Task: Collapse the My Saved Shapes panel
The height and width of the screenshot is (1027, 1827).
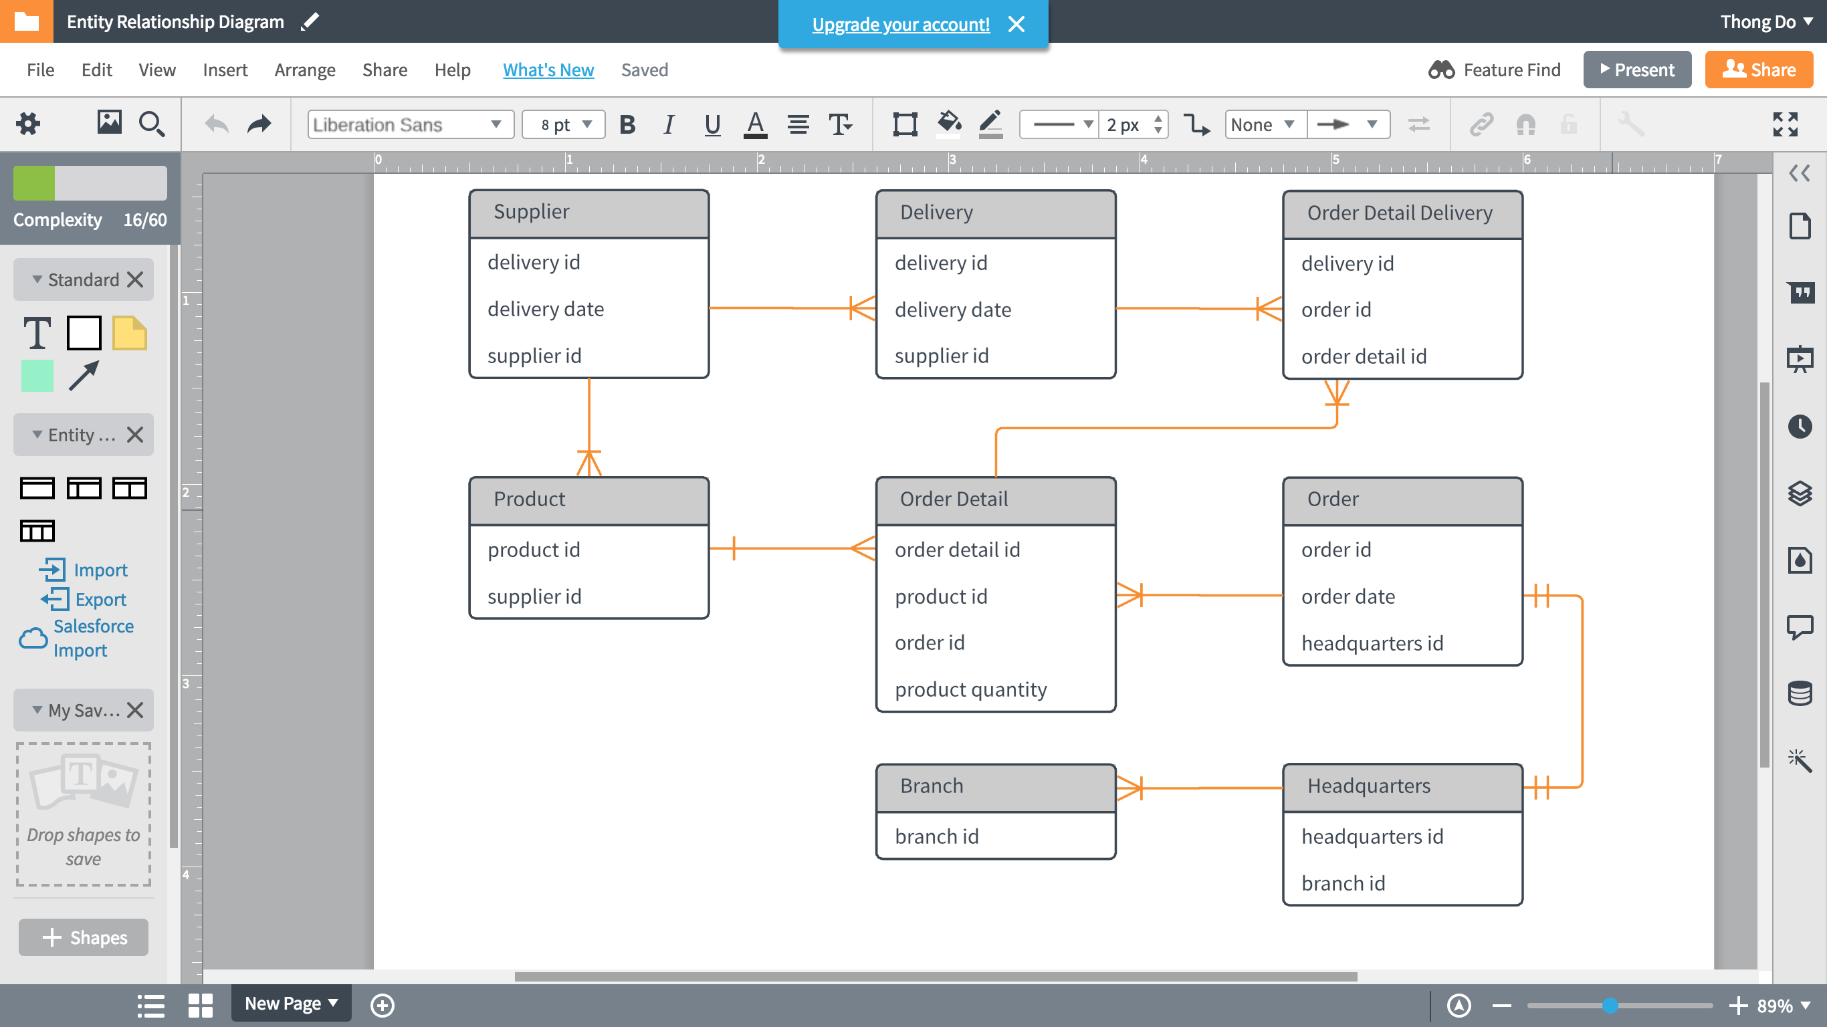Action: tap(34, 709)
